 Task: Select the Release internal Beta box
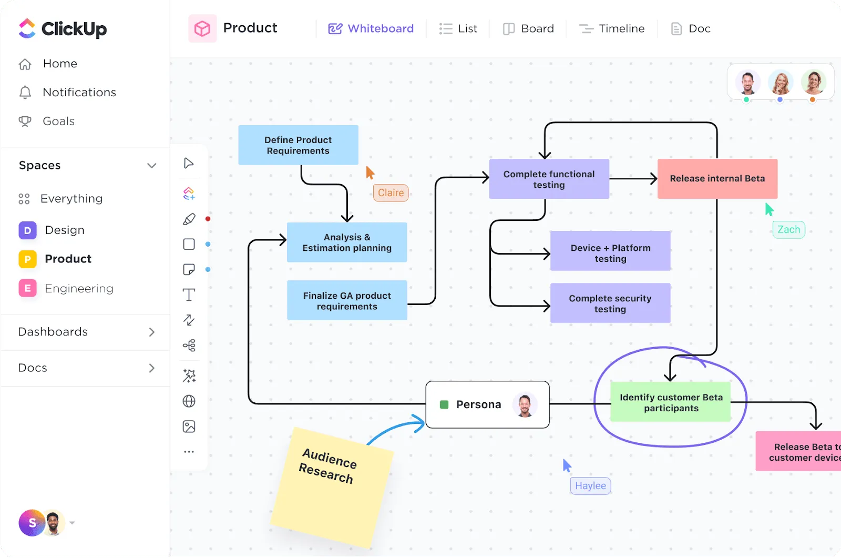[717, 179]
